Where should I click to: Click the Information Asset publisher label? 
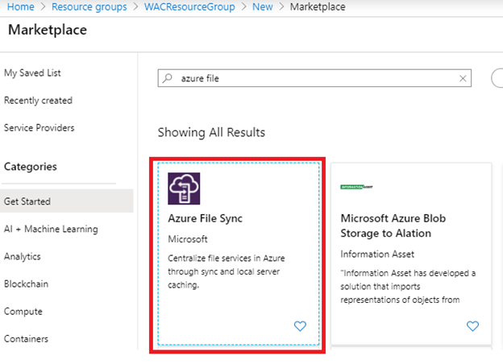[x=377, y=254]
